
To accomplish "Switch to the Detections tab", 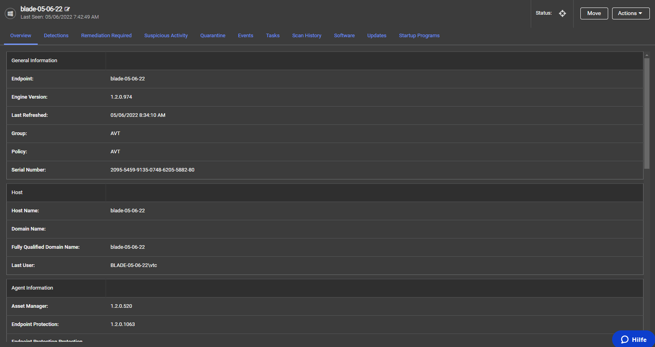I will (56, 36).
